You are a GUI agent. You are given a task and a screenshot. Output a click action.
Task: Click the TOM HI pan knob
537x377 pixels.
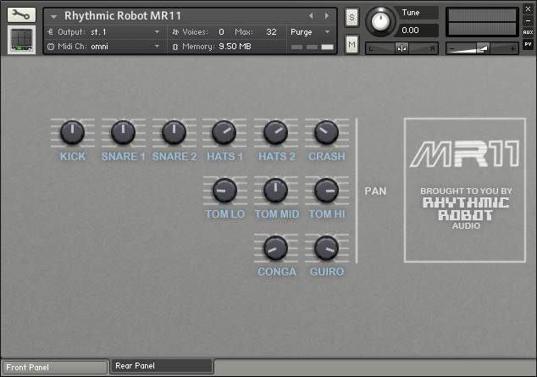(326, 190)
